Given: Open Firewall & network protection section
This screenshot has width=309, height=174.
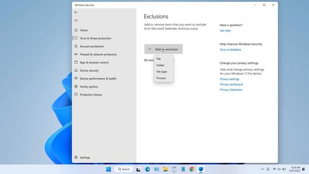Looking at the screenshot, I should pos(98,55).
